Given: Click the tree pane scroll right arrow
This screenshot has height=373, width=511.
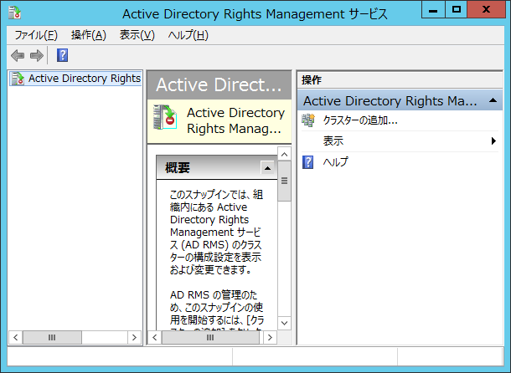Looking at the screenshot, I should click(134, 338).
